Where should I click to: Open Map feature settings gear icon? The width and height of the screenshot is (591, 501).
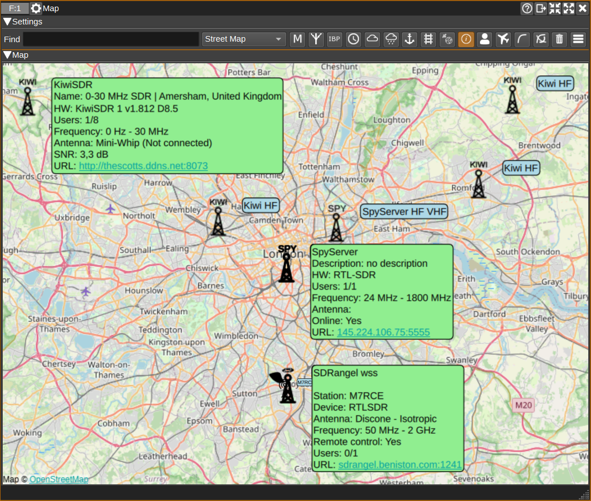(36, 8)
